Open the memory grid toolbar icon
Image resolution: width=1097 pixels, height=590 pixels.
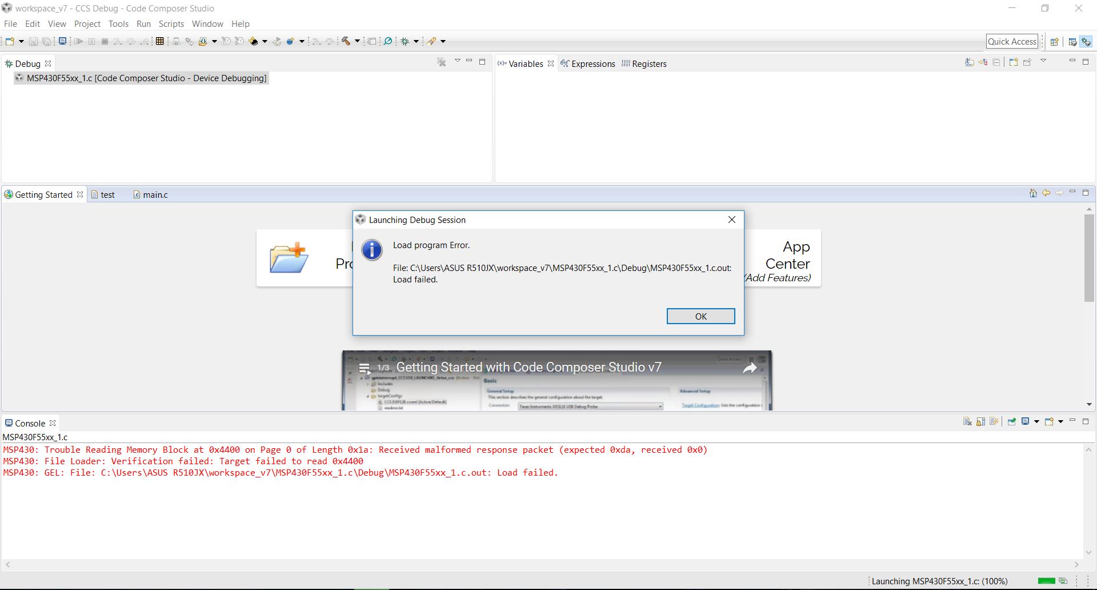[x=160, y=41]
